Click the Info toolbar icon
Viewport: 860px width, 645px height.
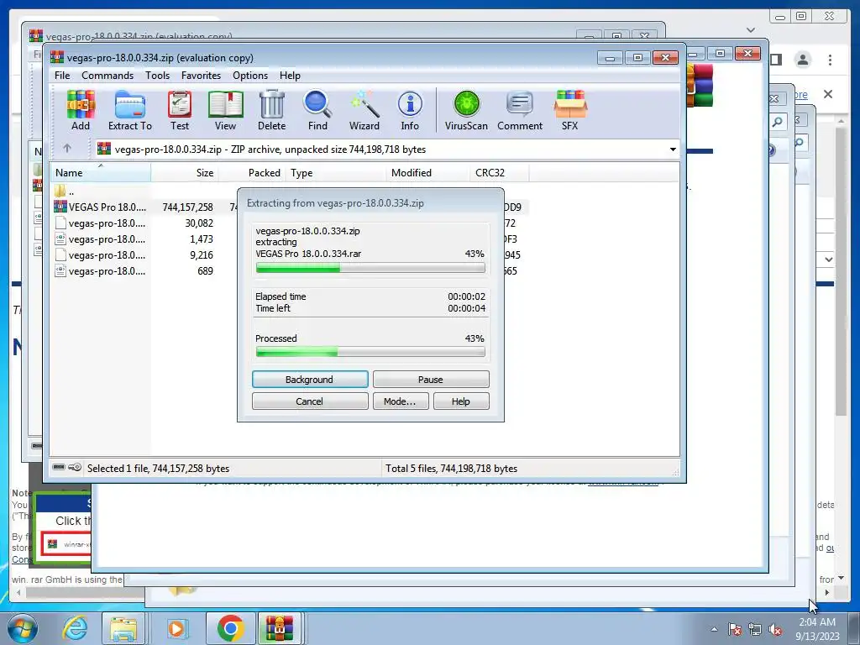410,110
